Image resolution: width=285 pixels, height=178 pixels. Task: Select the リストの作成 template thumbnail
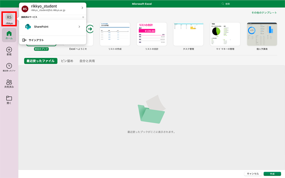(x=115, y=34)
